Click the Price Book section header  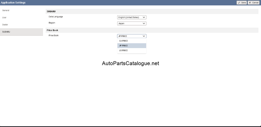point(152,30)
